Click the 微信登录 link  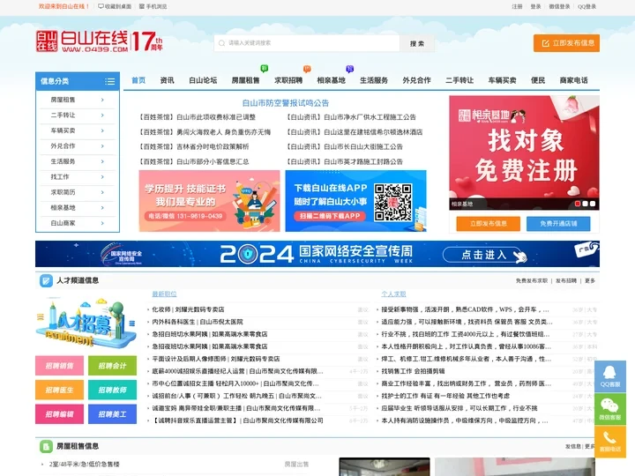click(559, 6)
